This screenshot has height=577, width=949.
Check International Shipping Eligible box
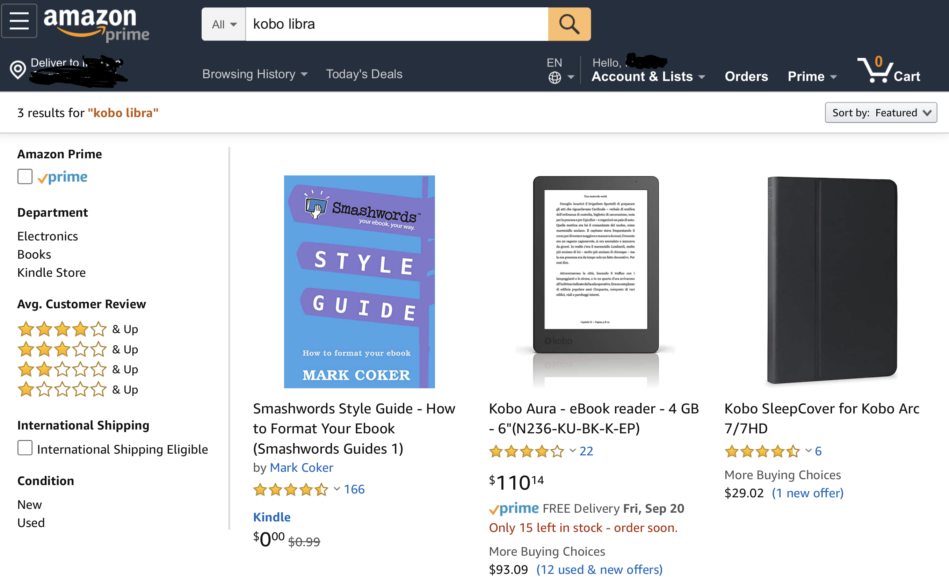coord(25,448)
